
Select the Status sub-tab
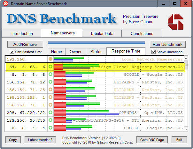(x=96, y=52)
